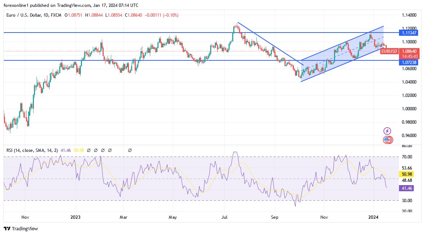Screen dimensions: 425x235
Task: Click the isolated rightmost ∅ in RSI legend
Action: coord(130,150)
